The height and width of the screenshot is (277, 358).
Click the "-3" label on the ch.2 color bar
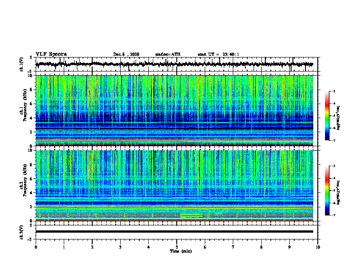333,166
